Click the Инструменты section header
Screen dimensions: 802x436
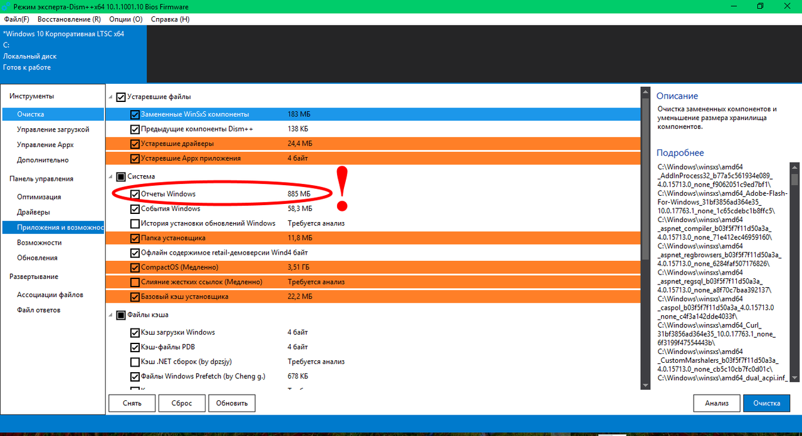pyautogui.click(x=31, y=96)
